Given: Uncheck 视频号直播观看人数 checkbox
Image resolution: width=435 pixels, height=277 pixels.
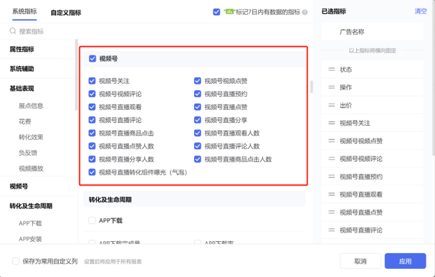Looking at the screenshot, I should click(197, 133).
